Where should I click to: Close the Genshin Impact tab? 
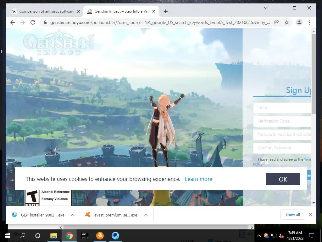(153, 12)
